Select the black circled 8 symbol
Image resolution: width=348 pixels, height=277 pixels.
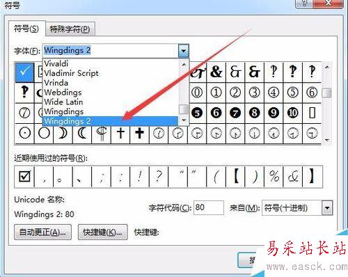pos(255,113)
